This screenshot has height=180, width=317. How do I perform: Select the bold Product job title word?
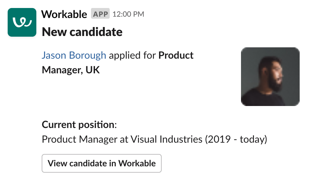point(176,55)
